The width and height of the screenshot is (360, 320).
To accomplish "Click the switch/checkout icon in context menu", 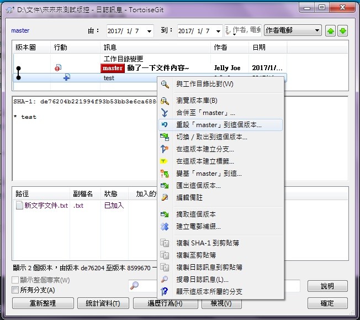I will pos(165,137).
